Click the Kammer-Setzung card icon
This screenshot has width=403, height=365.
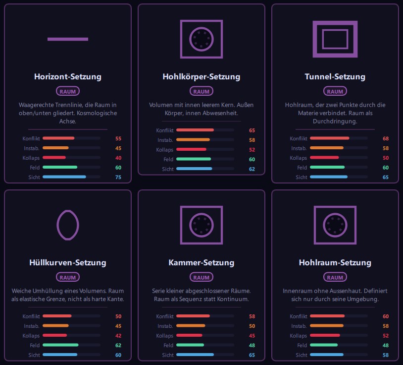(x=201, y=225)
